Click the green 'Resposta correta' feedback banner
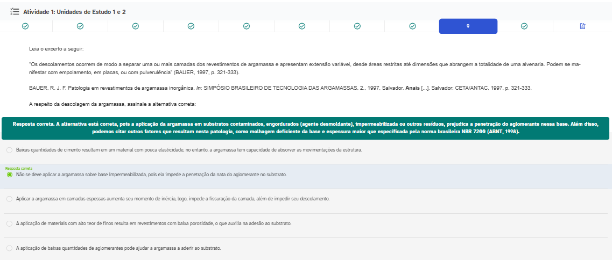 click(305, 127)
